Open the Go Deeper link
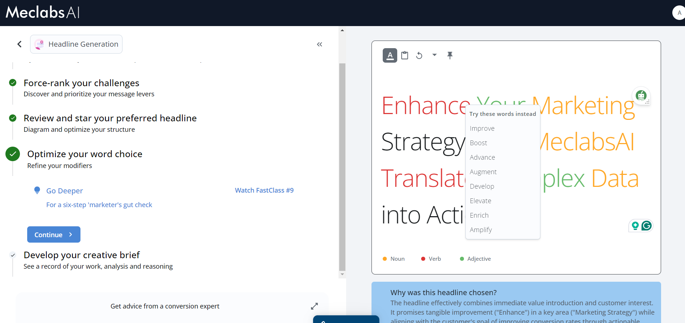This screenshot has width=685, height=323. point(65,191)
